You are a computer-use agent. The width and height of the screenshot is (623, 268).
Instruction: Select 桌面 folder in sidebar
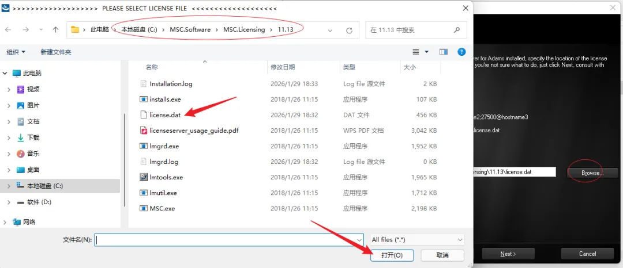[x=33, y=170]
